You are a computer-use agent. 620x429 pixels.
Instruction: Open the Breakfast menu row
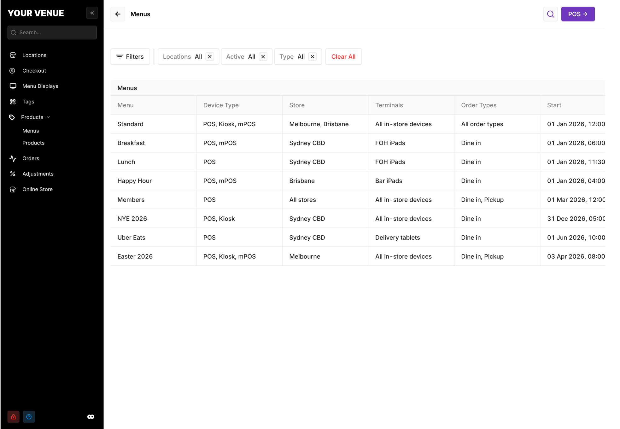tap(358, 143)
